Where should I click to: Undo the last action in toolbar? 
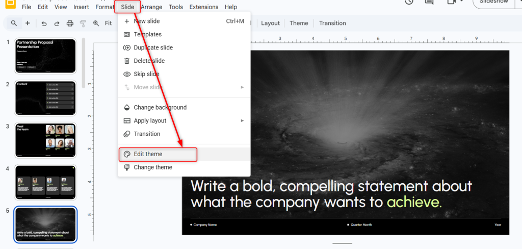coord(44,23)
